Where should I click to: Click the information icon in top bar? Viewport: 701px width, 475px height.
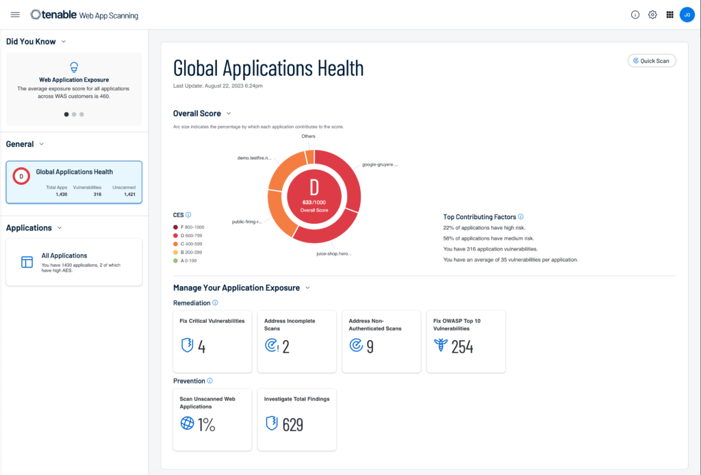(x=635, y=14)
